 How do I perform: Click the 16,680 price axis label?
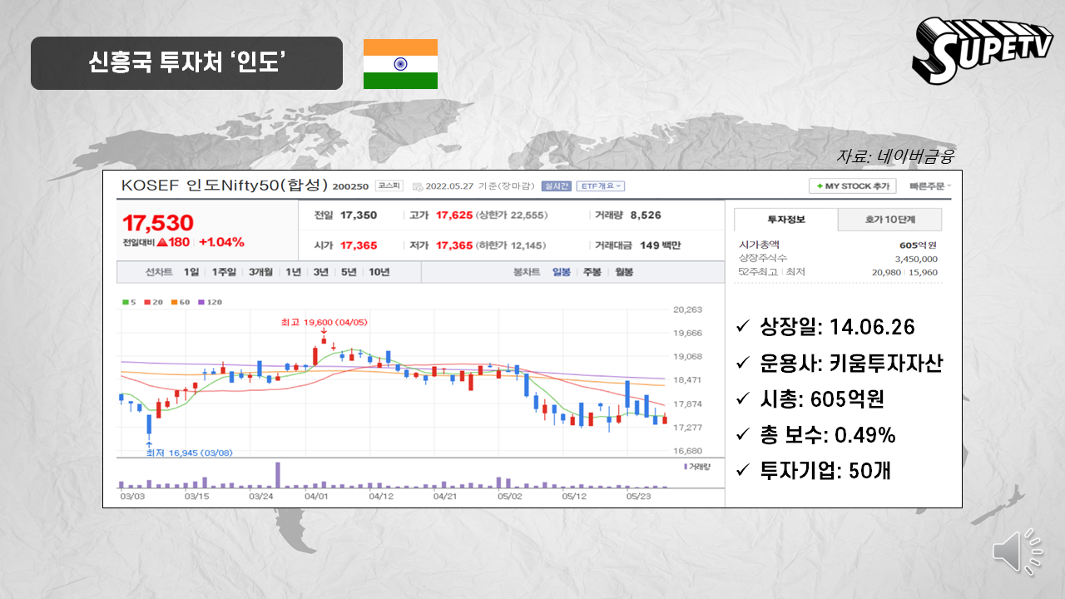(x=687, y=451)
